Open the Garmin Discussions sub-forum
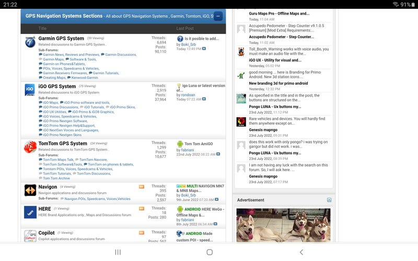This screenshot has width=418, height=261. [121, 55]
